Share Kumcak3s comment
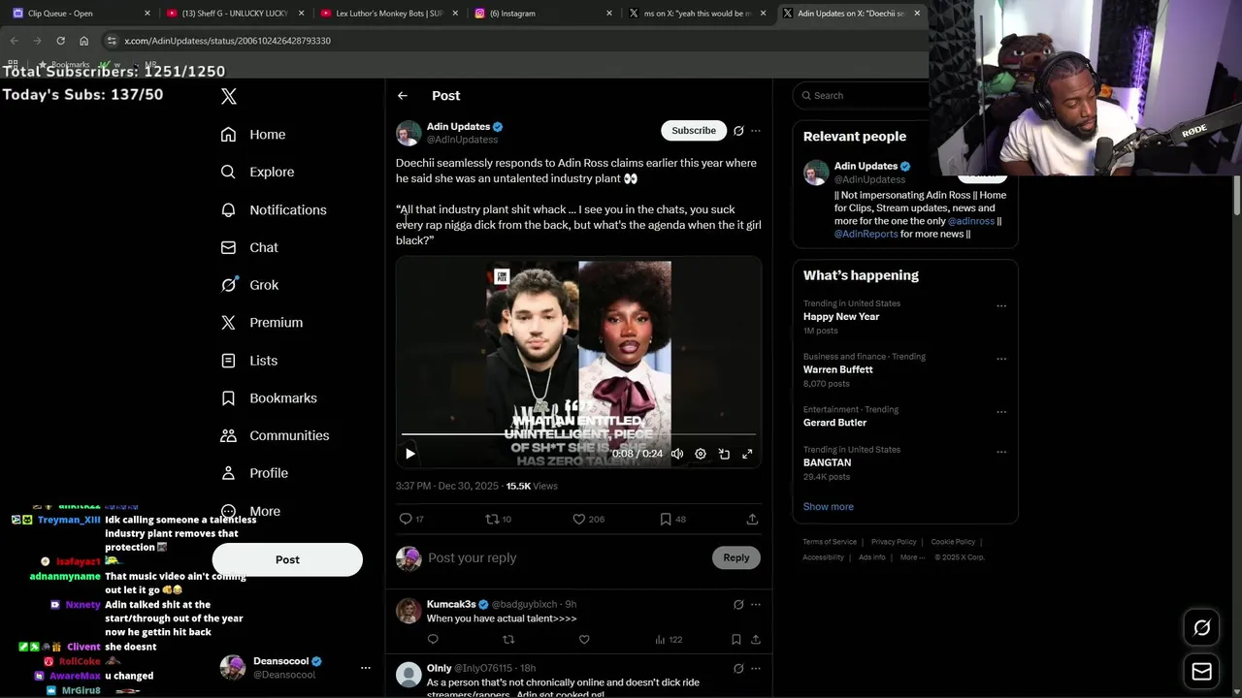 click(x=756, y=639)
